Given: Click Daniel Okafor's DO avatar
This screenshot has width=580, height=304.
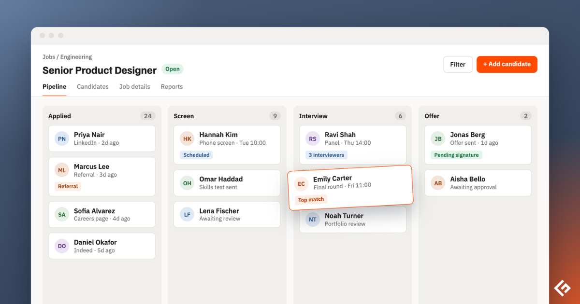Looking at the screenshot, I should click(62, 246).
